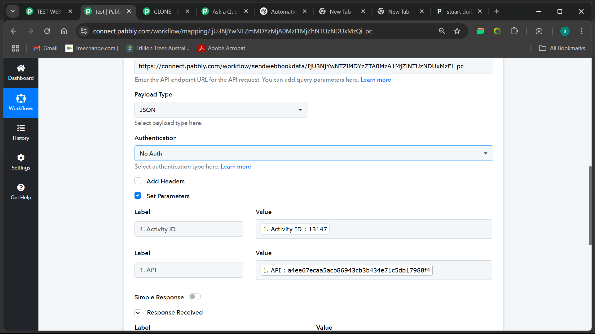This screenshot has height=334, width=595.
Task: Click the colorful folder extension icon
Action: pyautogui.click(x=480, y=31)
